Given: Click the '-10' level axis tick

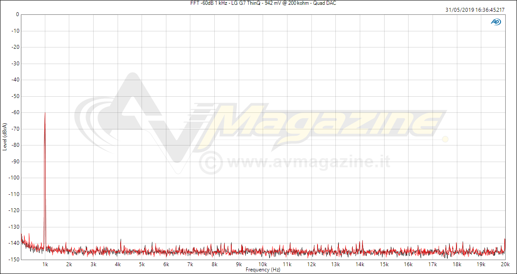Looking at the screenshot, I should coord(15,31).
